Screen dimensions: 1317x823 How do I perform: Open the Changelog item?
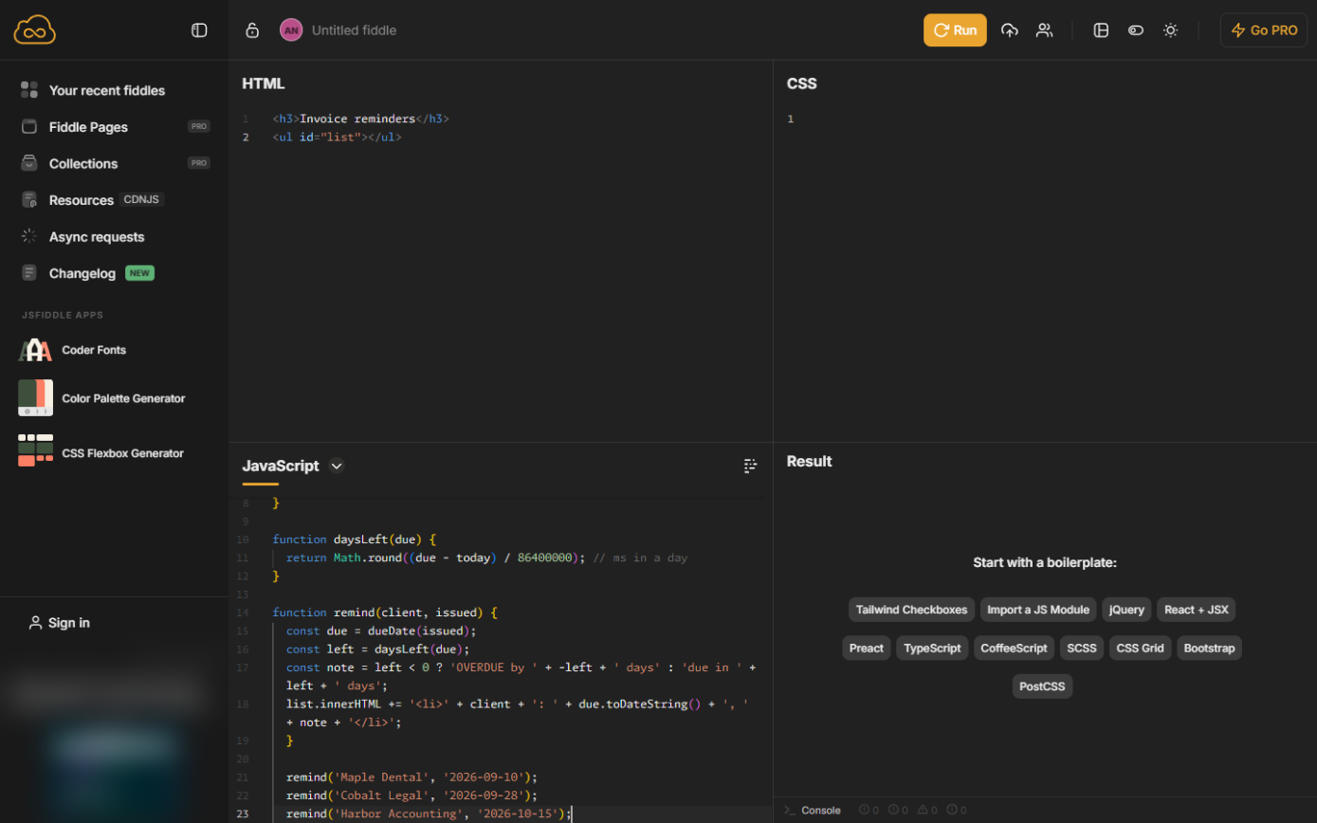82,273
